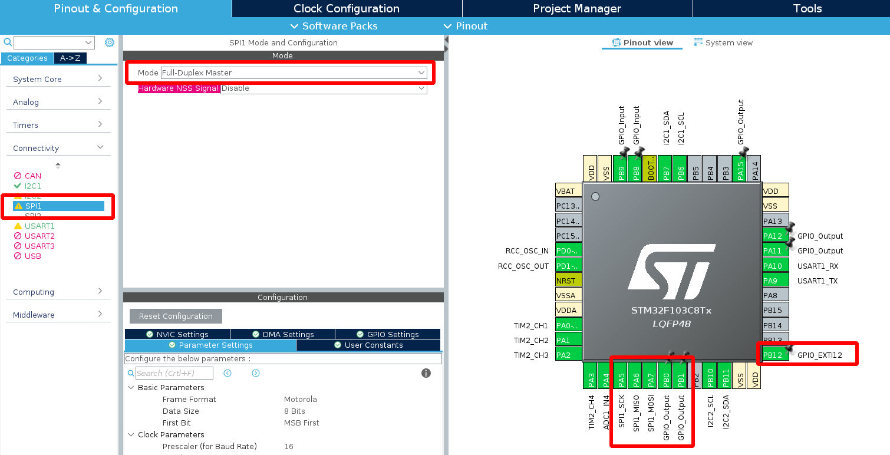Viewport: 890px width, 455px height.
Task: Select I2C1 in Connectivity list
Action: [x=33, y=186]
